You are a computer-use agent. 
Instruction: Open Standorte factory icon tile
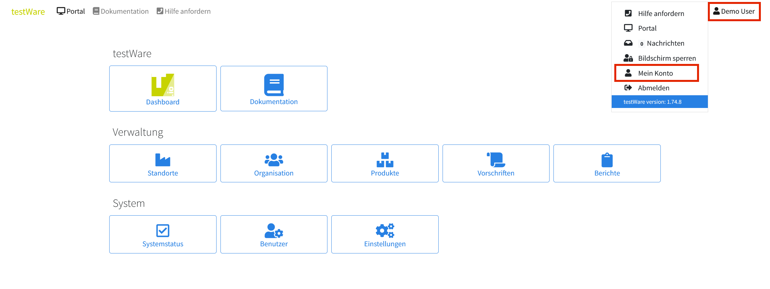(163, 163)
